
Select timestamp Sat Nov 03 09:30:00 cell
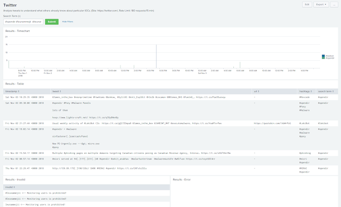click(25, 103)
